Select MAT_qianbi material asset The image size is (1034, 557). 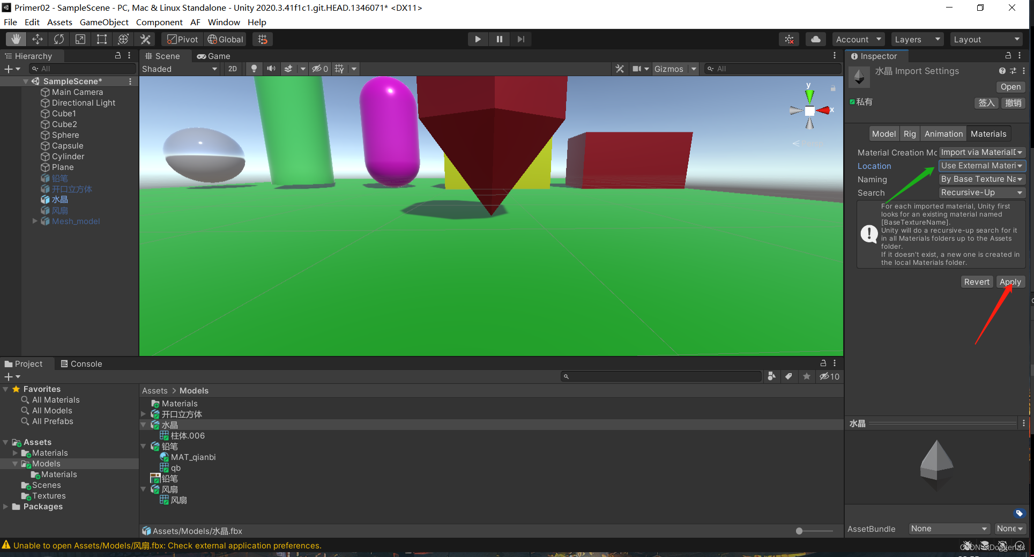coord(193,457)
